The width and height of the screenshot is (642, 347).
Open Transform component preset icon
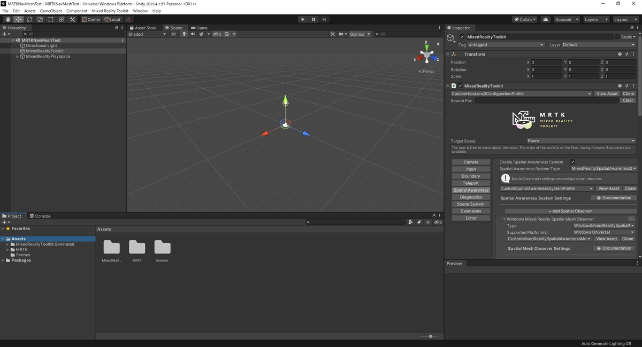coord(627,54)
